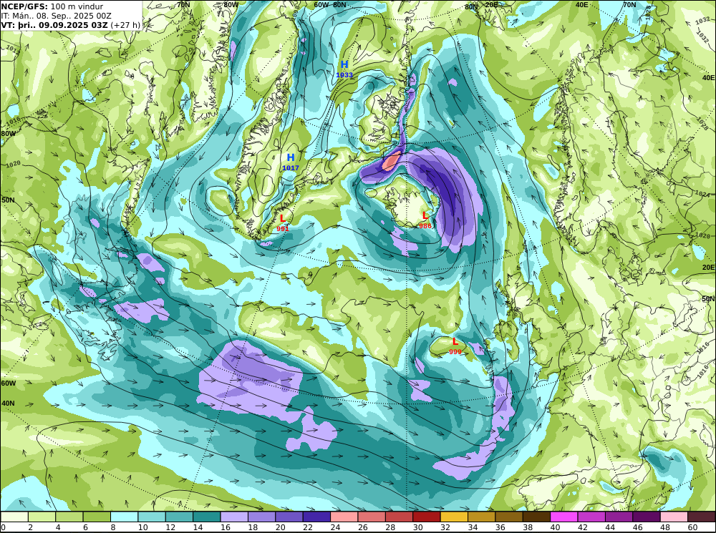Click the 40N latitude label
Image resolution: width=716 pixels, height=533 pixels.
(x=8, y=404)
